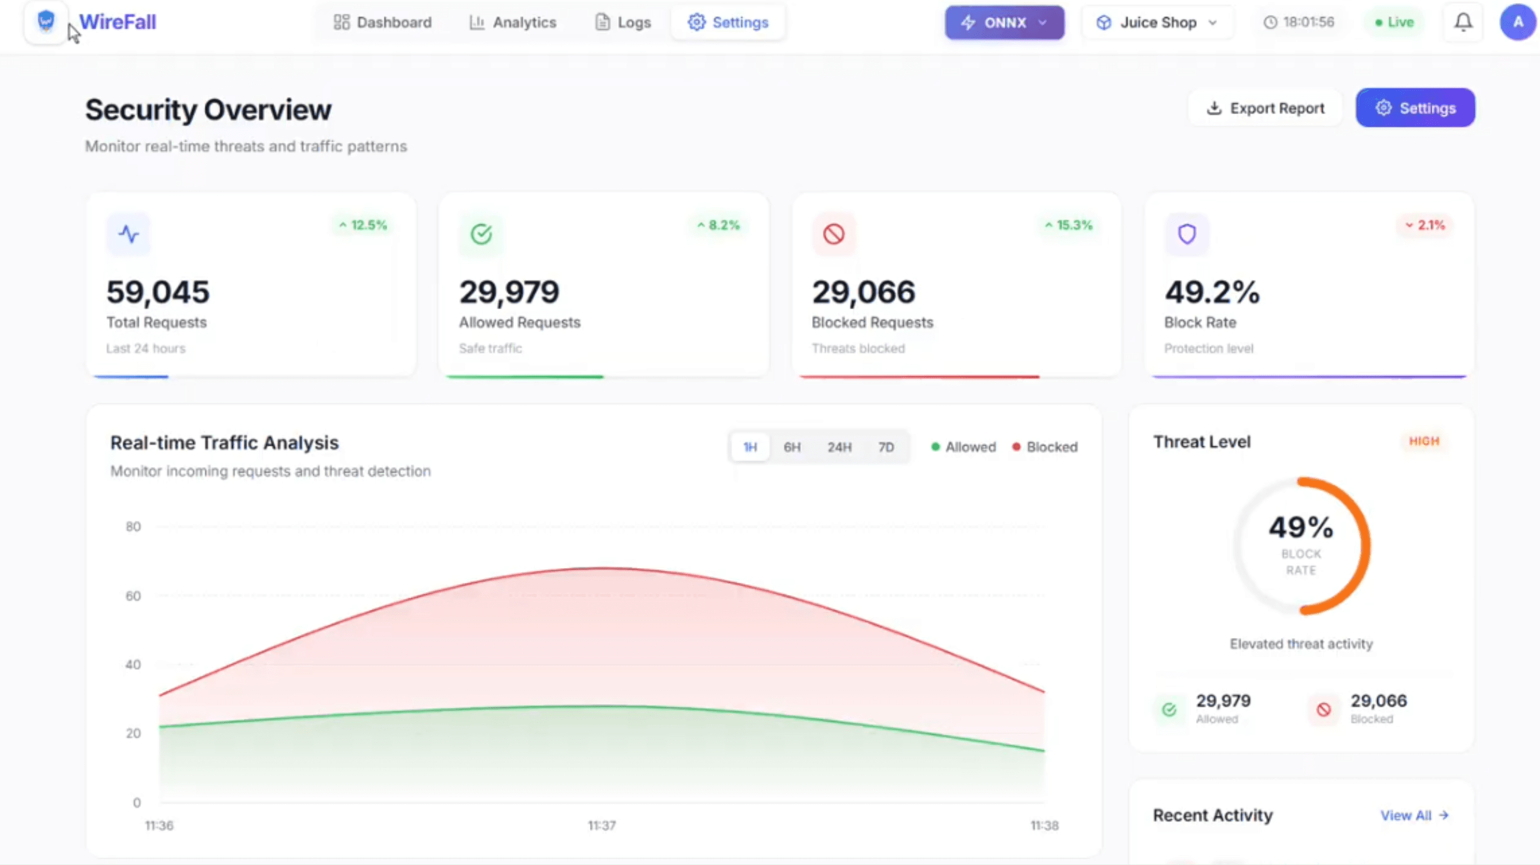The height and width of the screenshot is (865, 1540).
Task: Select the 24H time range option
Action: point(840,446)
